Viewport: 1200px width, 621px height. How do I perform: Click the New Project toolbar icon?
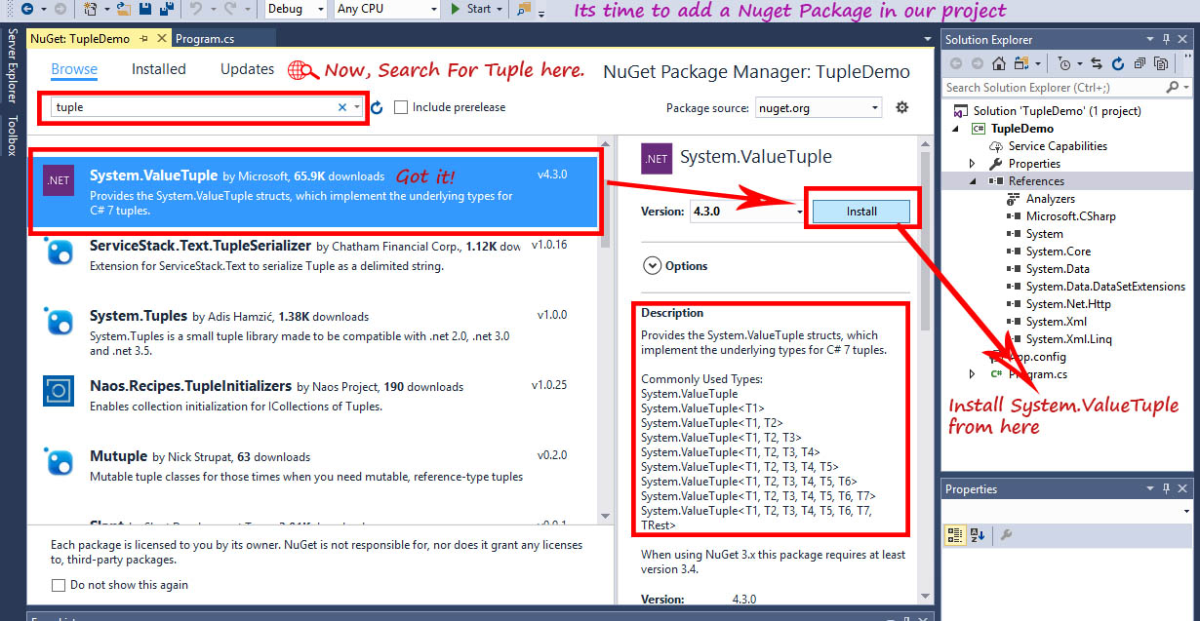(91, 9)
